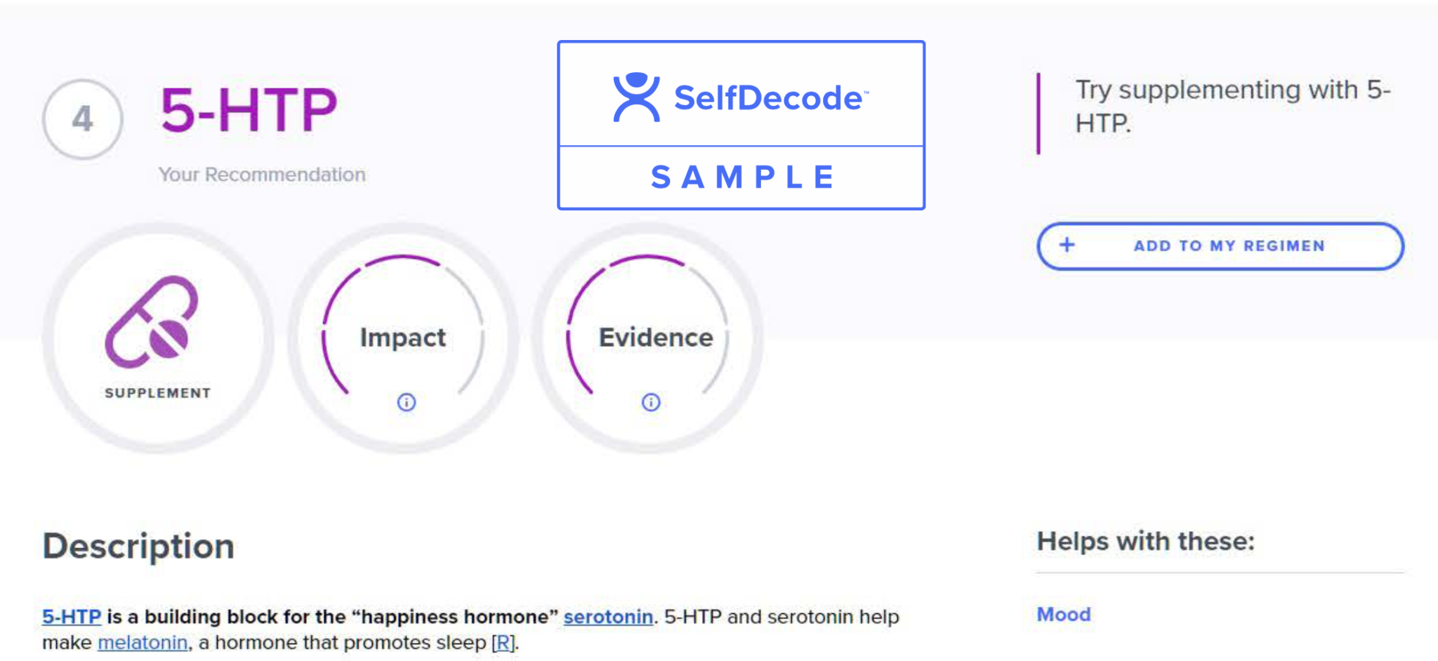Image resolution: width=1438 pixels, height=661 pixels.
Task: Open the Mood link under Helps with these
Action: pos(1062,614)
